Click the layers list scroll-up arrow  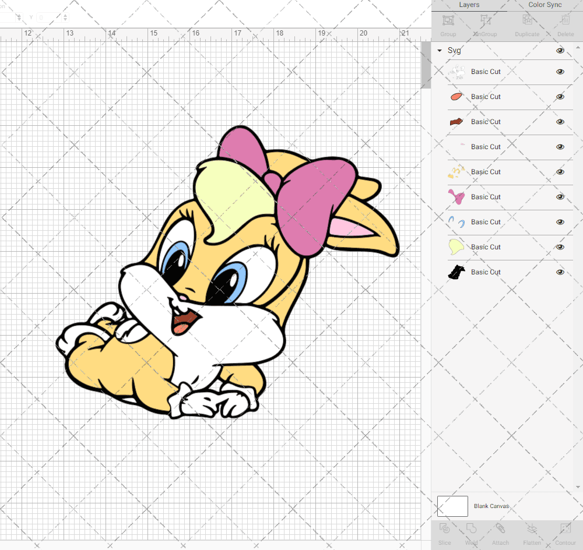click(x=577, y=48)
